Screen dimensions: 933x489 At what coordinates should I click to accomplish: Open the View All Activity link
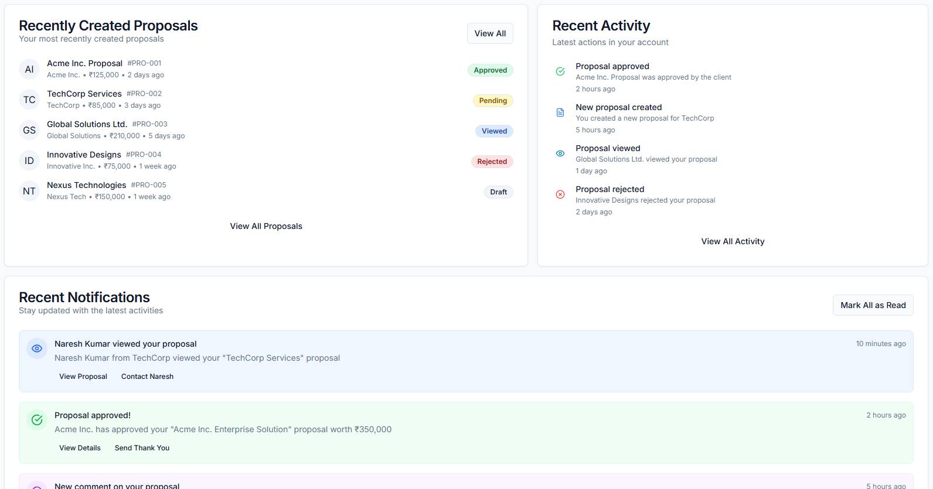click(x=733, y=241)
